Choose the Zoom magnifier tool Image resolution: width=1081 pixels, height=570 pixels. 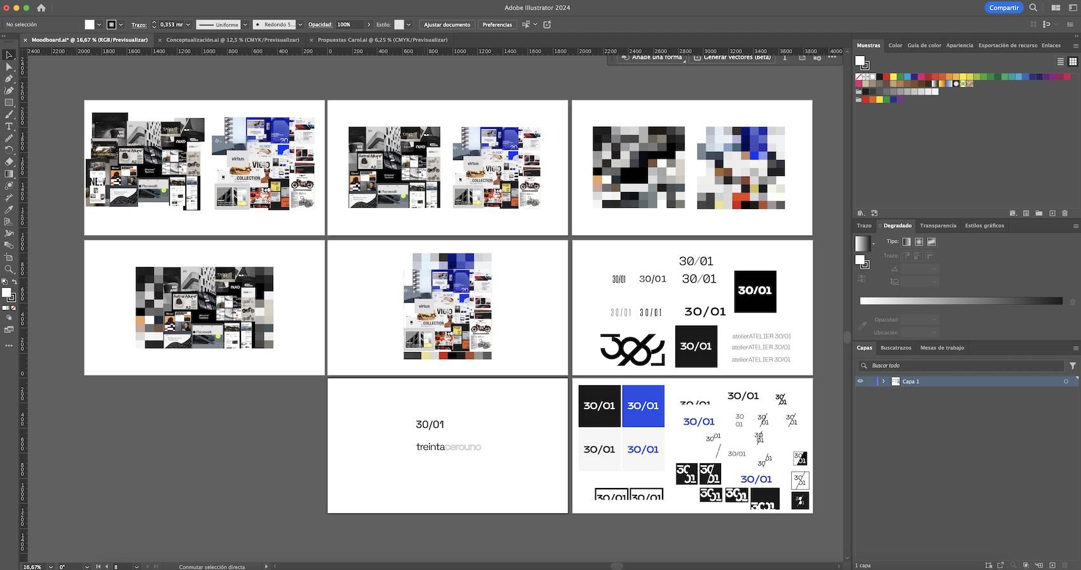click(x=9, y=269)
